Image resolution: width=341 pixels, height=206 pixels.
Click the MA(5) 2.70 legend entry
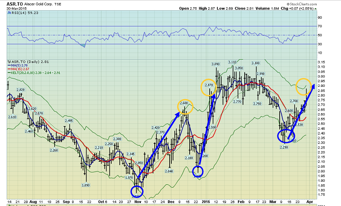(17, 66)
